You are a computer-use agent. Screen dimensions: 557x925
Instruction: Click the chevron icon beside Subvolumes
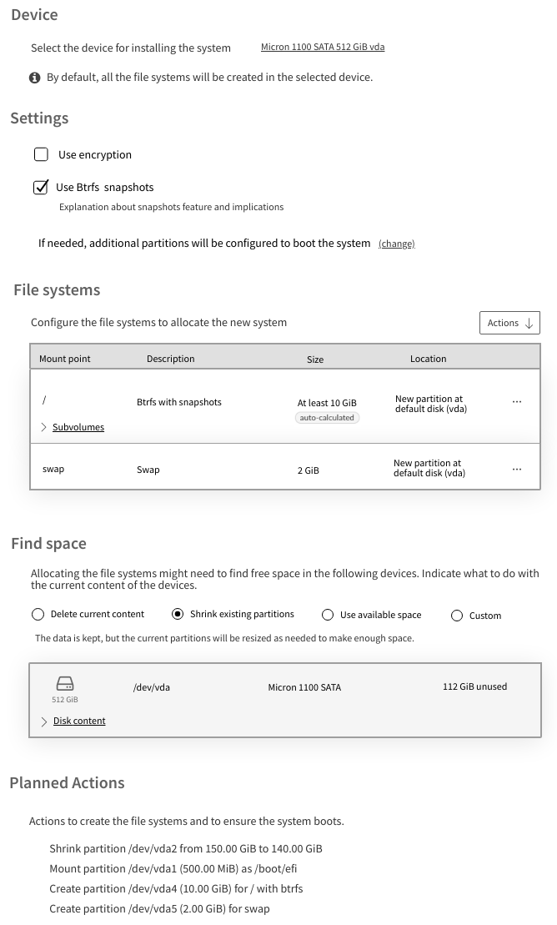pos(44,427)
